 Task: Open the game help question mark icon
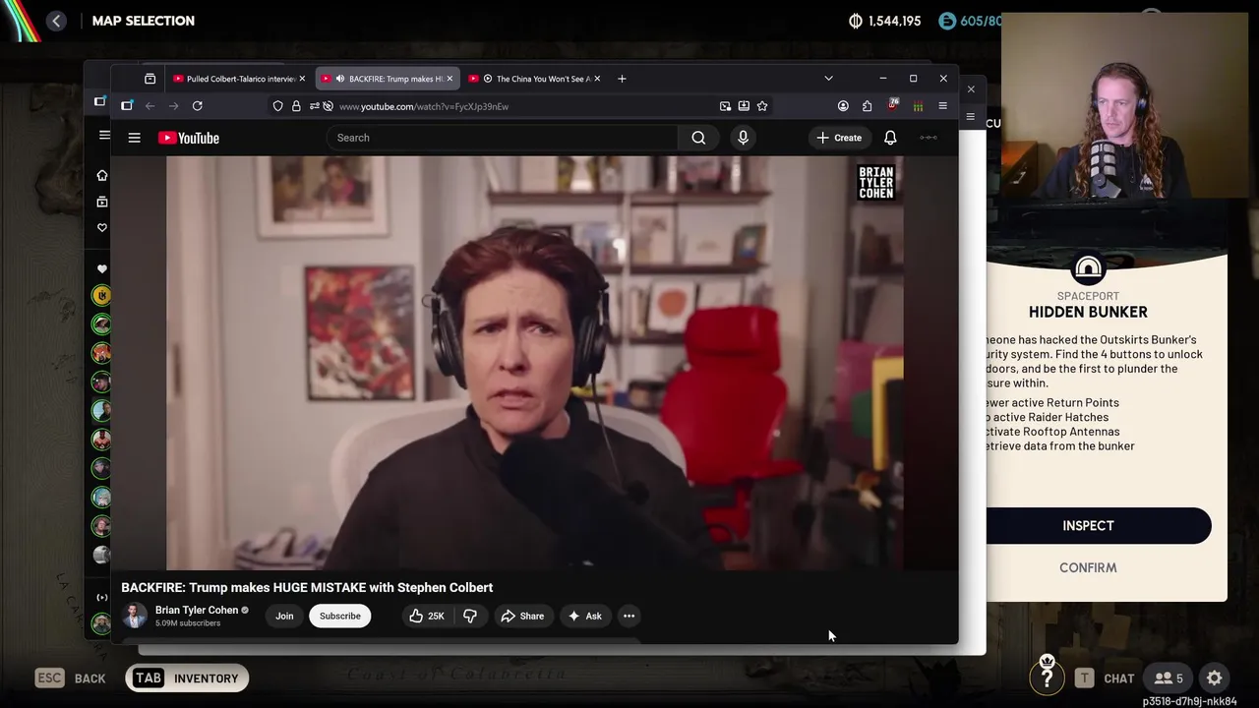coord(1048,677)
